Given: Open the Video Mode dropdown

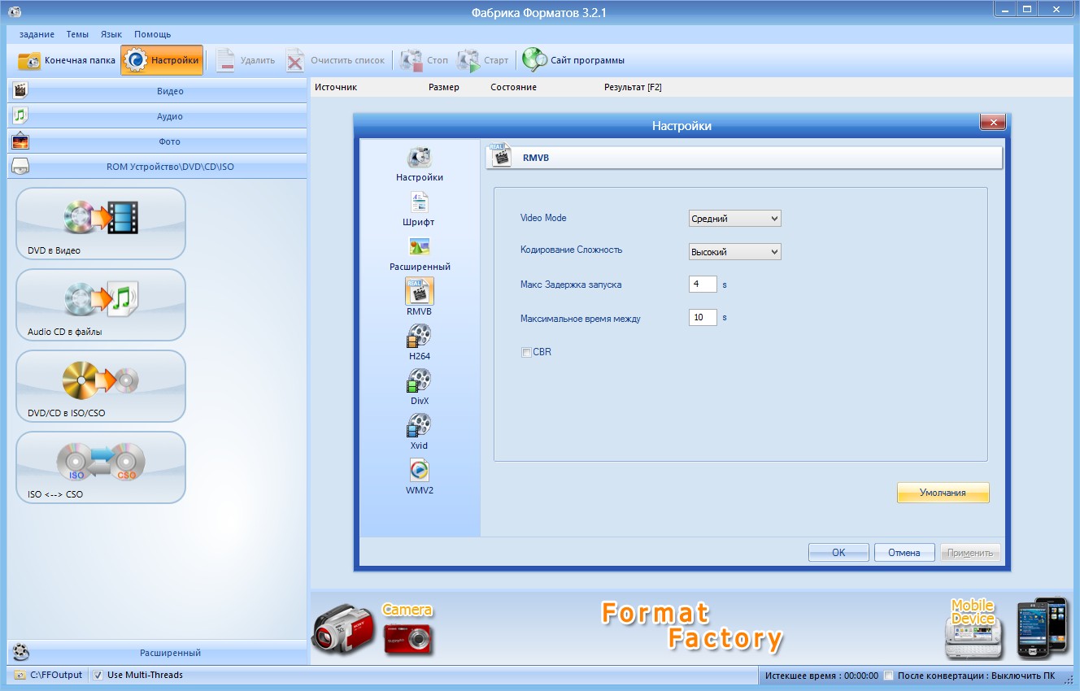Looking at the screenshot, I should (x=734, y=219).
